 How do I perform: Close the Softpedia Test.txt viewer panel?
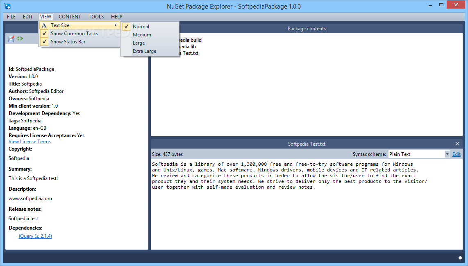pyautogui.click(x=457, y=144)
